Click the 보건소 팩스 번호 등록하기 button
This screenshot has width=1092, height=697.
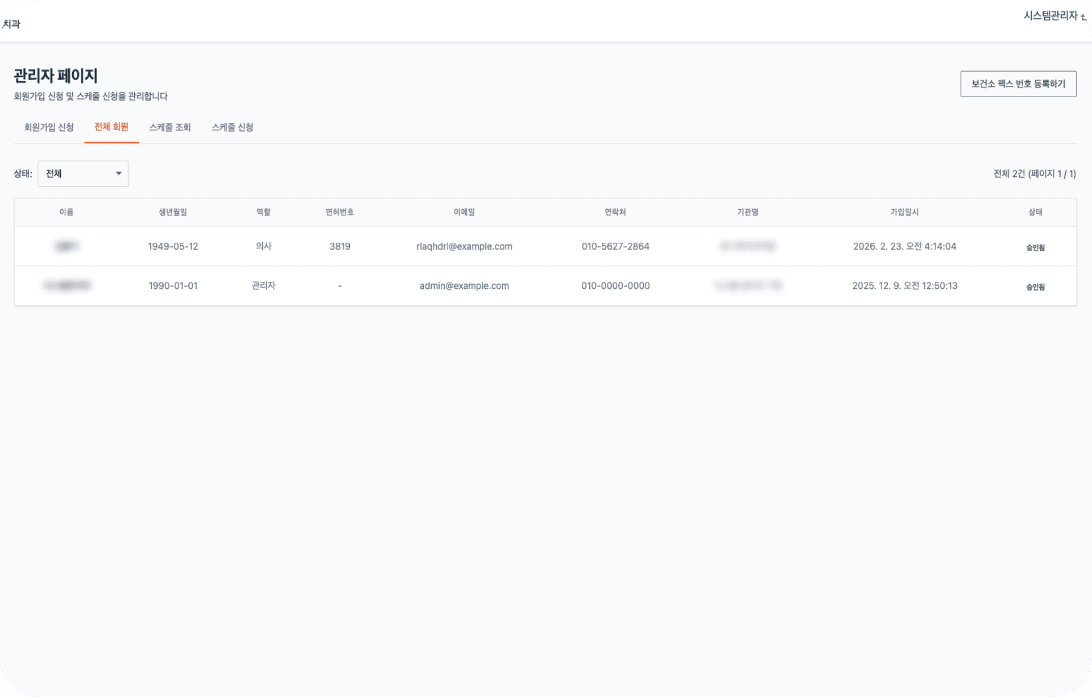point(1018,84)
